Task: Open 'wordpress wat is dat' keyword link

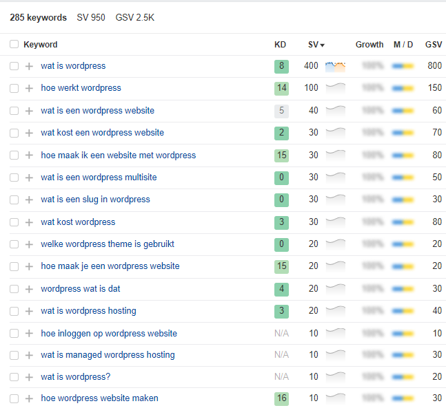Action: click(x=80, y=289)
